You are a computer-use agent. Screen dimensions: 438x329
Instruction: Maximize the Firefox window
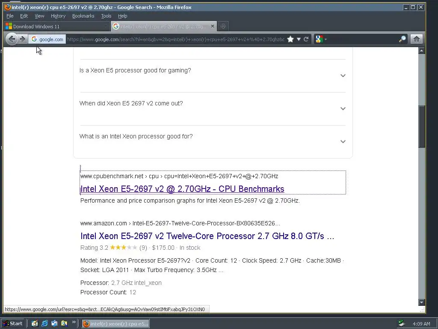click(413, 7)
